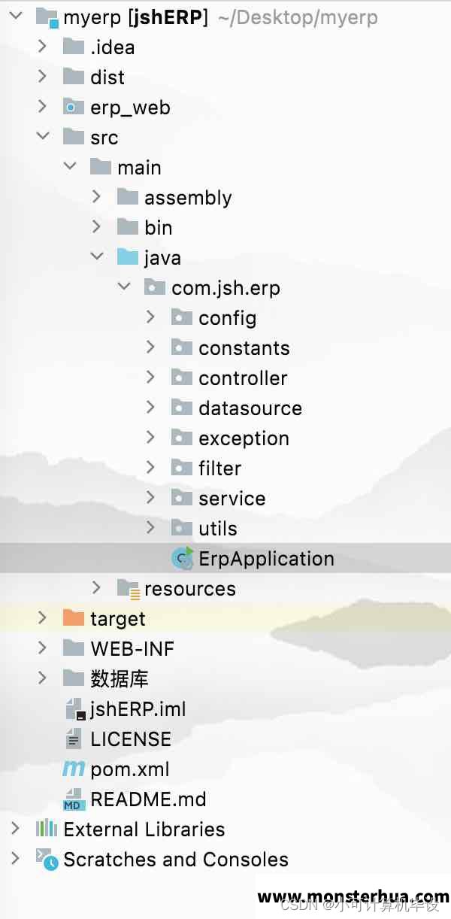Click the README.md markdown file icon
The height and width of the screenshot is (919, 451).
point(73,799)
